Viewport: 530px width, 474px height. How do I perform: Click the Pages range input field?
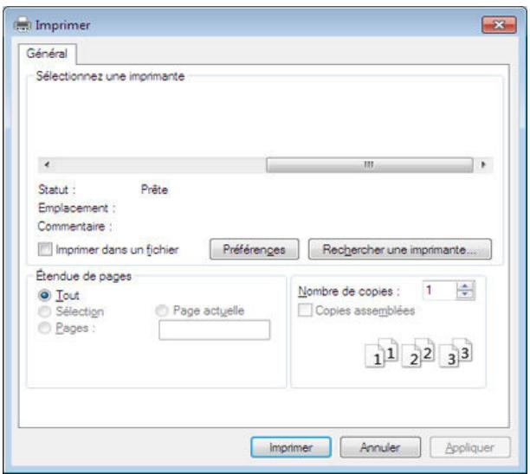pyautogui.click(x=214, y=330)
